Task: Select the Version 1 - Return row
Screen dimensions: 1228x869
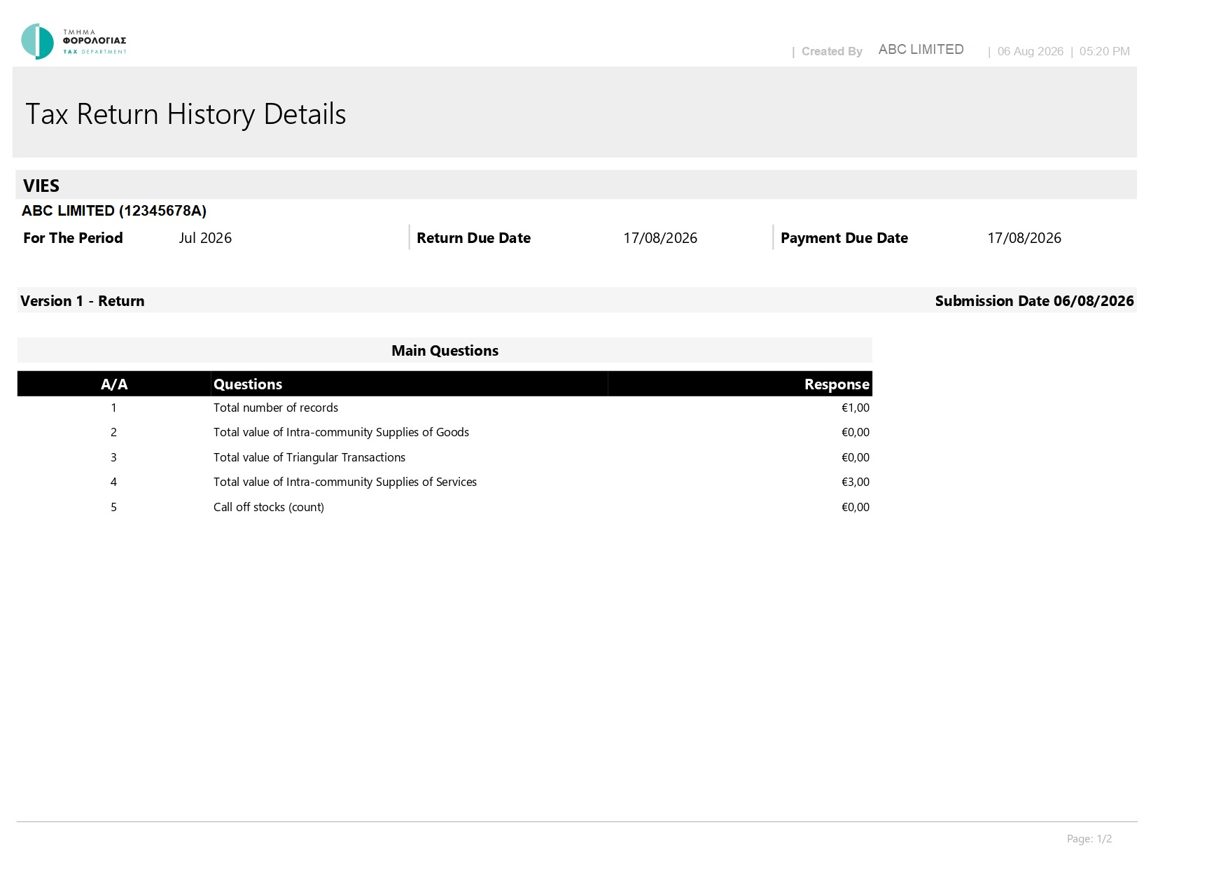Action: (577, 300)
